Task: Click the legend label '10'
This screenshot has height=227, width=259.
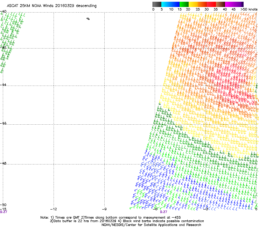Action: (x=171, y=9)
